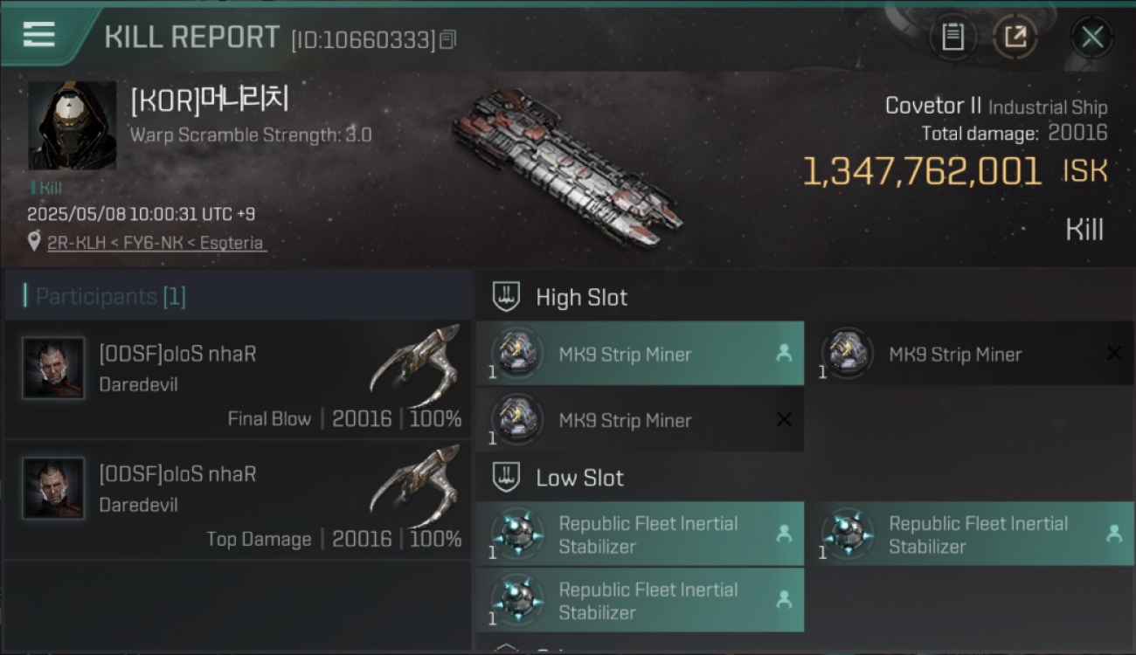1136x655 pixels.
Task: Open the clipboard notes icon
Action: click(x=952, y=37)
